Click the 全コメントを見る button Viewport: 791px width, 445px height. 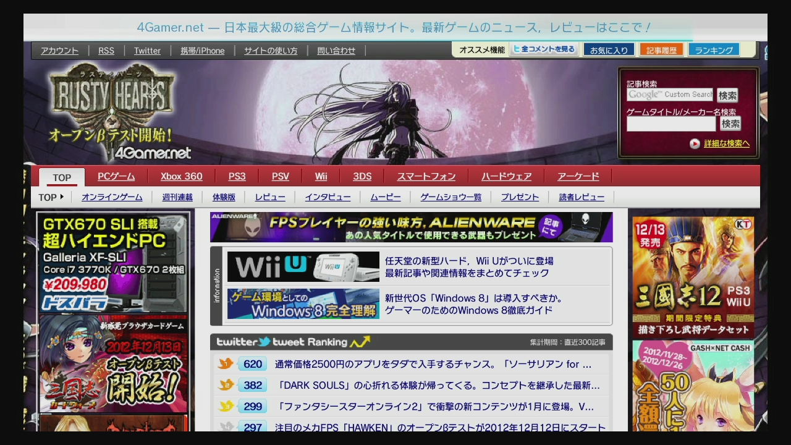544,49
